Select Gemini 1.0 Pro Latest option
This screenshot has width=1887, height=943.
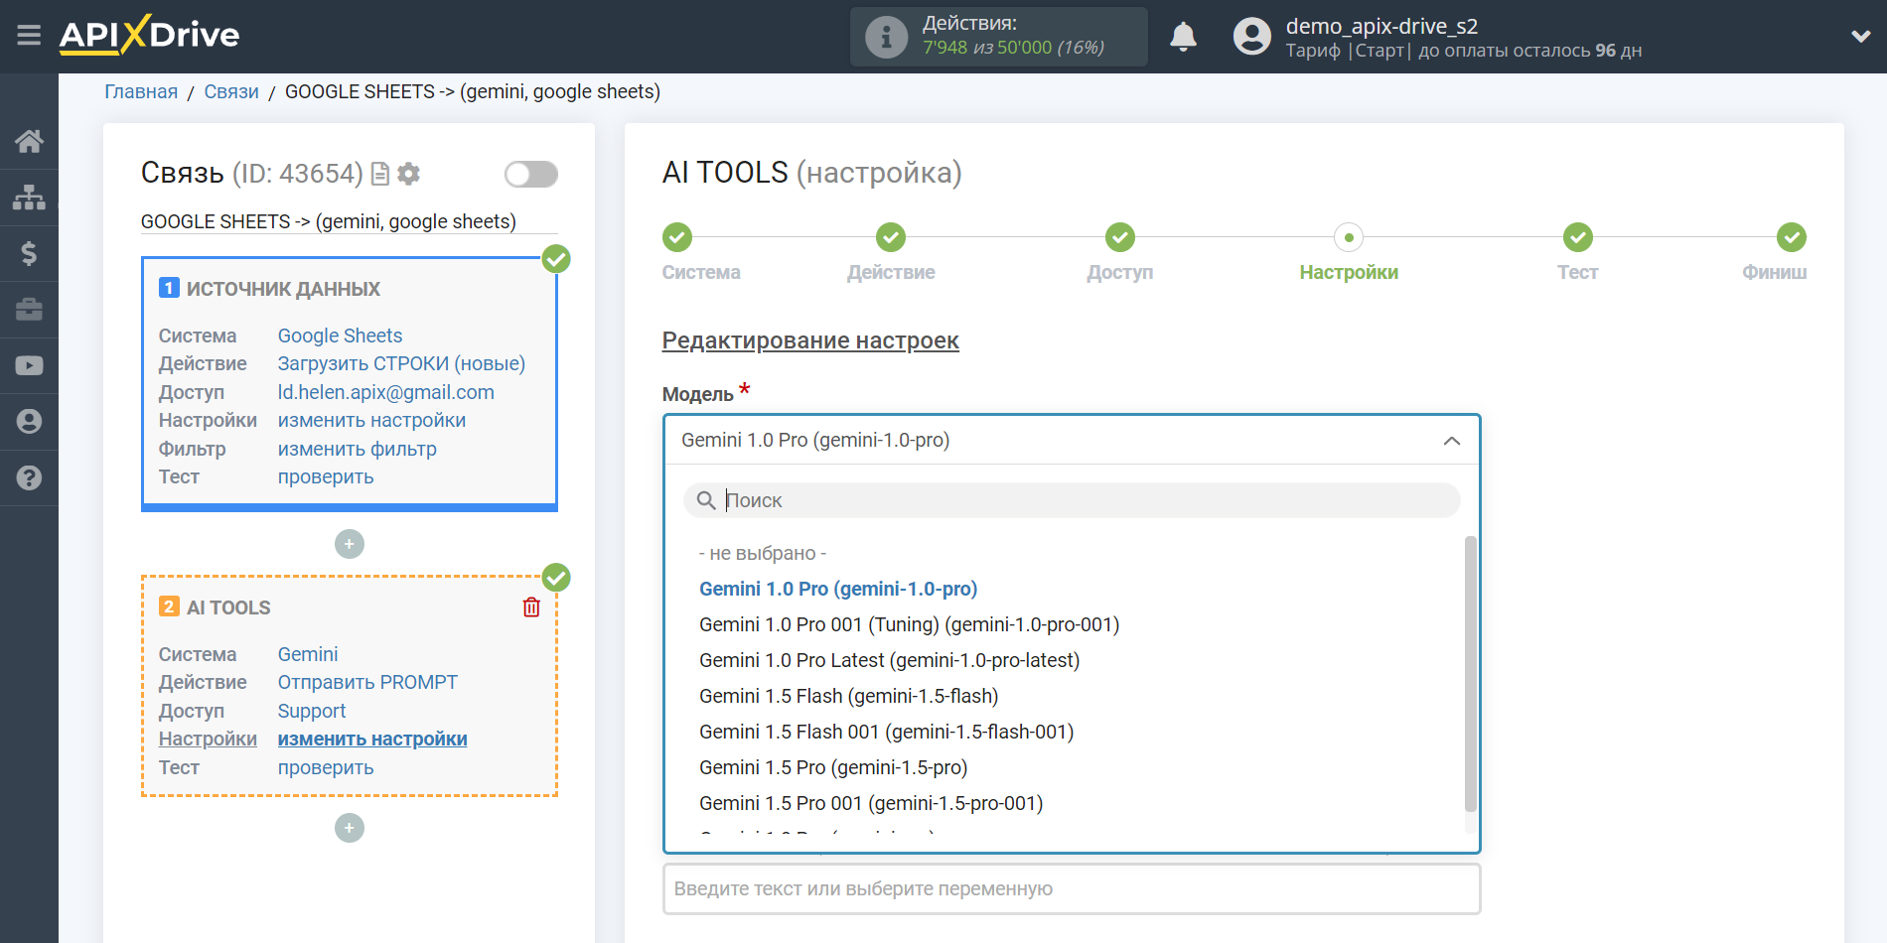coord(889,660)
